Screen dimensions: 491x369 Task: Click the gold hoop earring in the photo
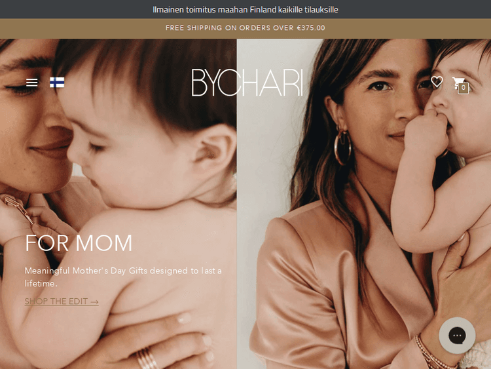342,146
